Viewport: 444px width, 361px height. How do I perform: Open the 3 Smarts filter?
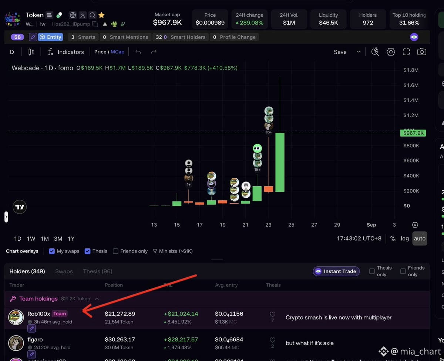pos(83,37)
